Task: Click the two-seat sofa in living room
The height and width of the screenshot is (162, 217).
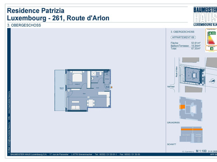Action: point(75,108)
